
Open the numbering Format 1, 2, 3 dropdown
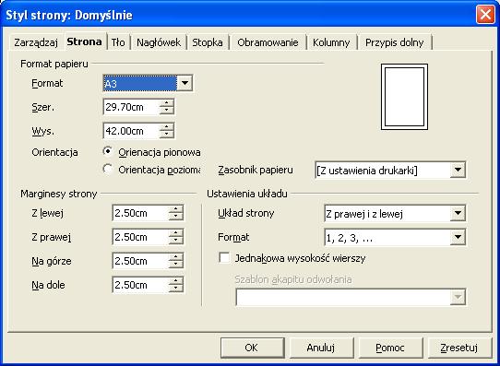(x=458, y=237)
